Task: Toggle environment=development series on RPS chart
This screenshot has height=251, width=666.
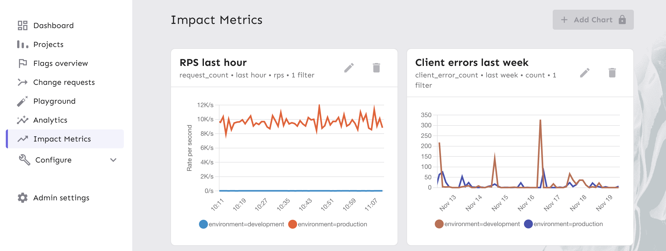Action: coord(203,224)
